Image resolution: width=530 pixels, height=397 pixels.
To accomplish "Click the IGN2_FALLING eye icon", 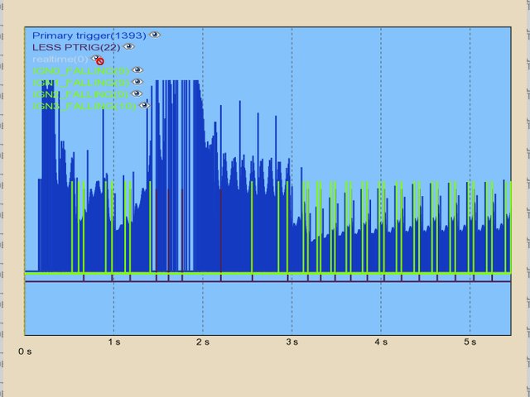I will pos(137,94).
